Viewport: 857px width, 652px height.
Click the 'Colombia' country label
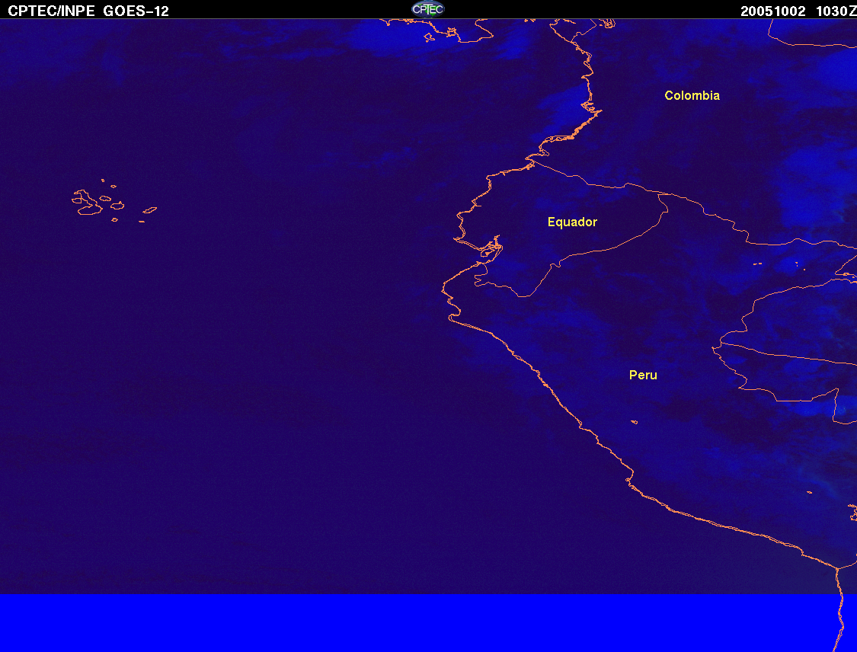click(692, 96)
